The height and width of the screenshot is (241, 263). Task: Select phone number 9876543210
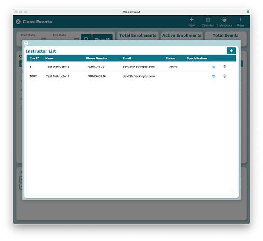click(x=97, y=76)
